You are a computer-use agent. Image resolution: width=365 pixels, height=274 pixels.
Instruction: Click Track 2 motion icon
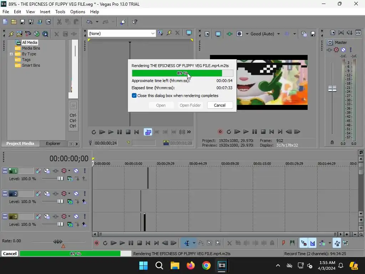(x=47, y=194)
